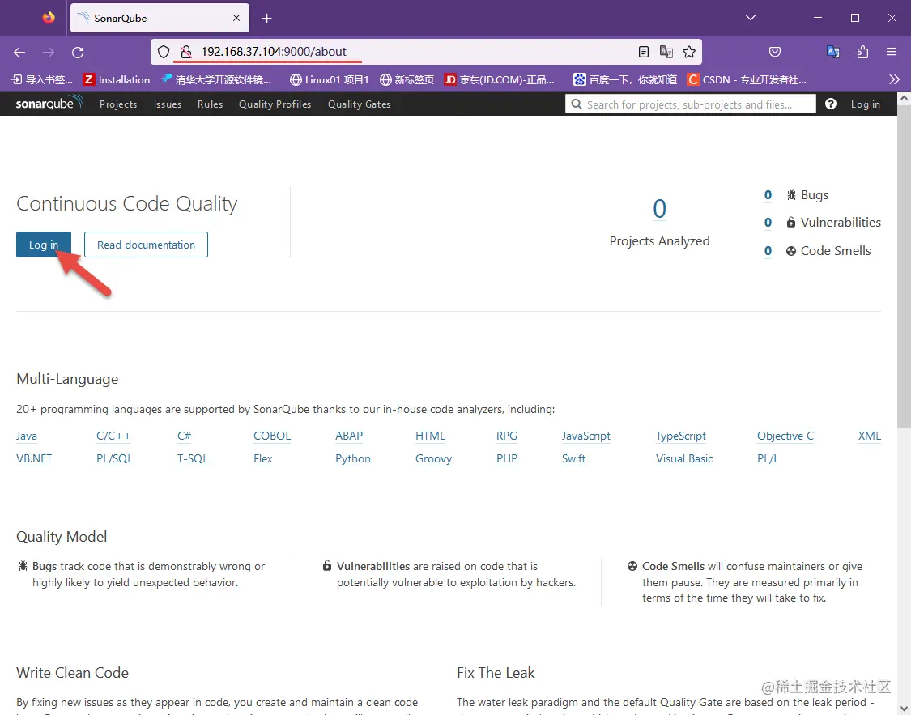Open the PL/SQL language link
This screenshot has width=911, height=715.
coord(114,459)
